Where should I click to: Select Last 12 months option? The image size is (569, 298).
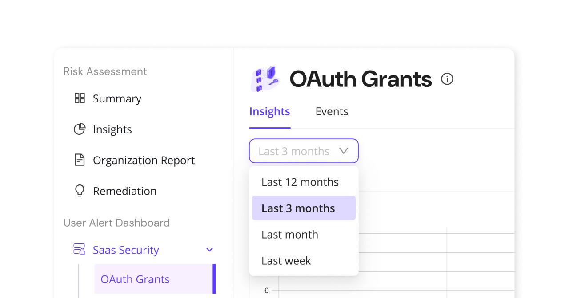[300, 182]
